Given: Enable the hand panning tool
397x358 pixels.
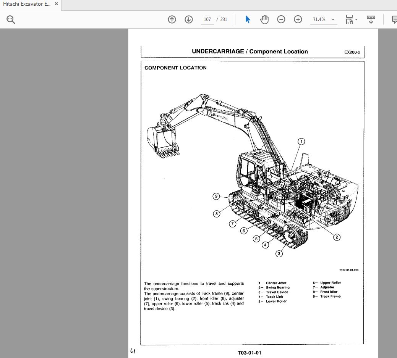Looking at the screenshot, I should tap(264, 19).
